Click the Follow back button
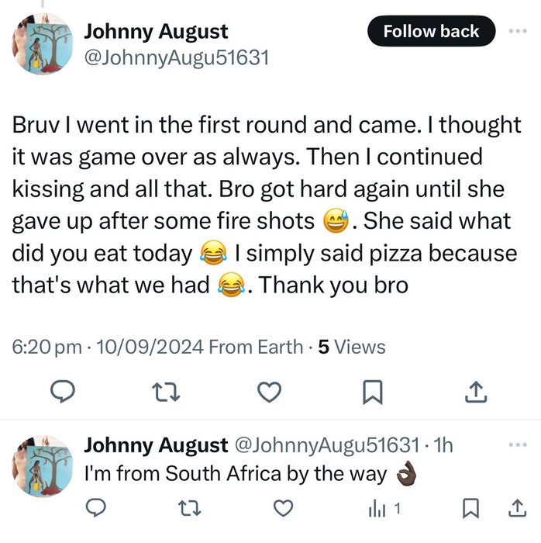Viewport: 541px width, 543px height. pos(430,32)
